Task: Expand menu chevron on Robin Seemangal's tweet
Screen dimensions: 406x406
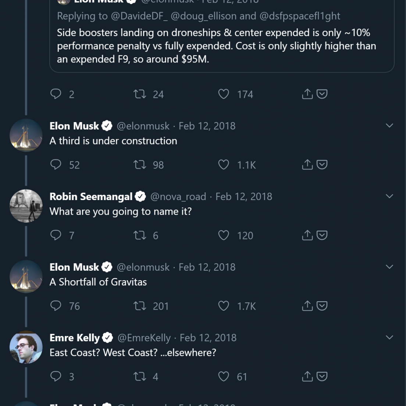Action: [389, 196]
